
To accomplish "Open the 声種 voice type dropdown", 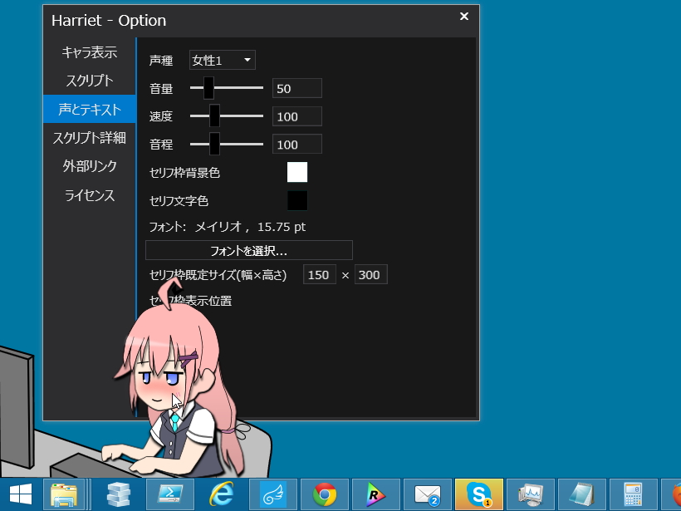I will [x=222, y=60].
